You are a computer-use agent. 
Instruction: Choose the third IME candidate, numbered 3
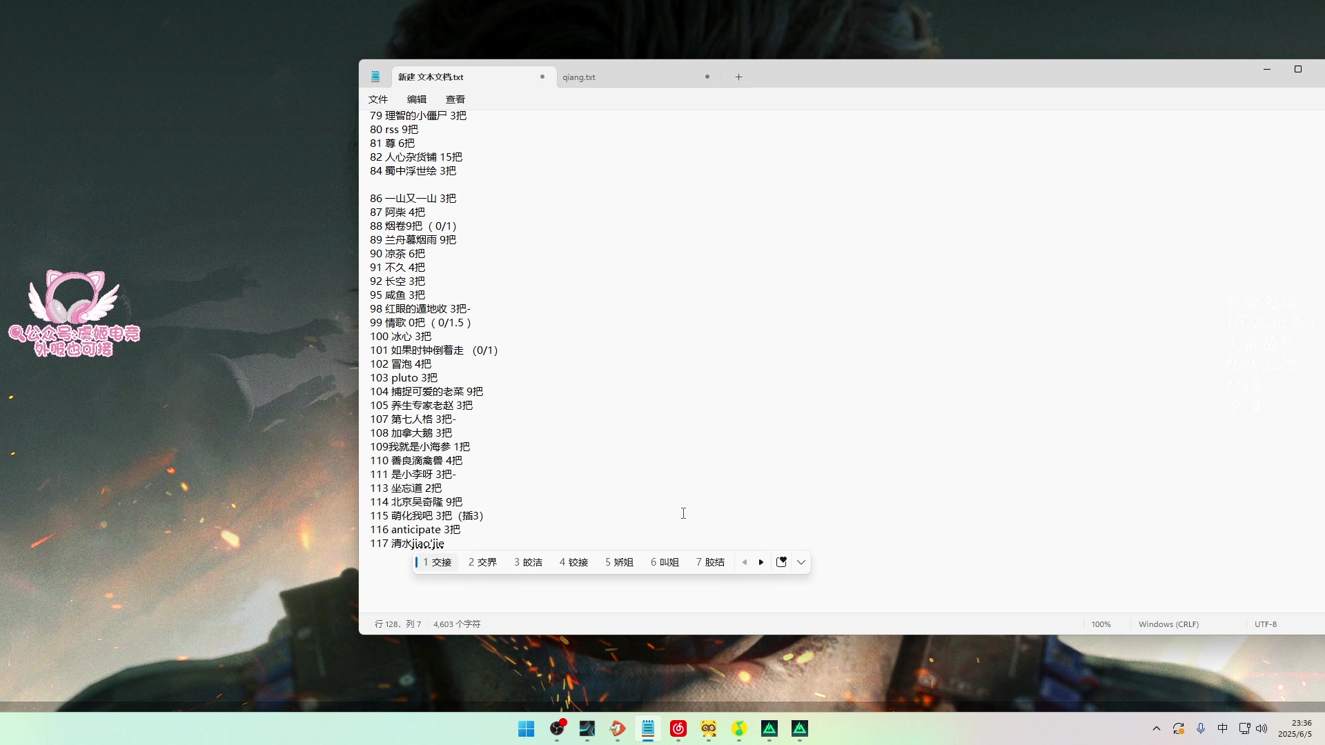point(528,562)
